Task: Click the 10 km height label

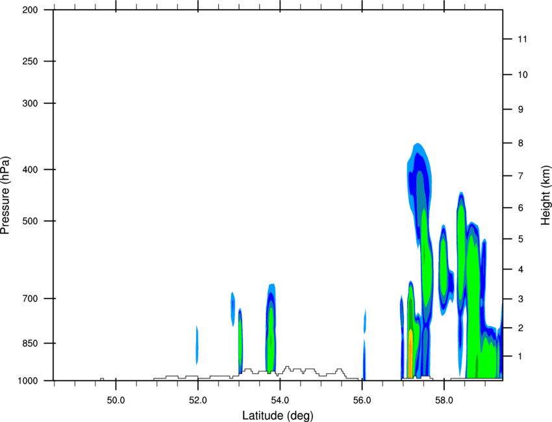Action: [x=522, y=75]
